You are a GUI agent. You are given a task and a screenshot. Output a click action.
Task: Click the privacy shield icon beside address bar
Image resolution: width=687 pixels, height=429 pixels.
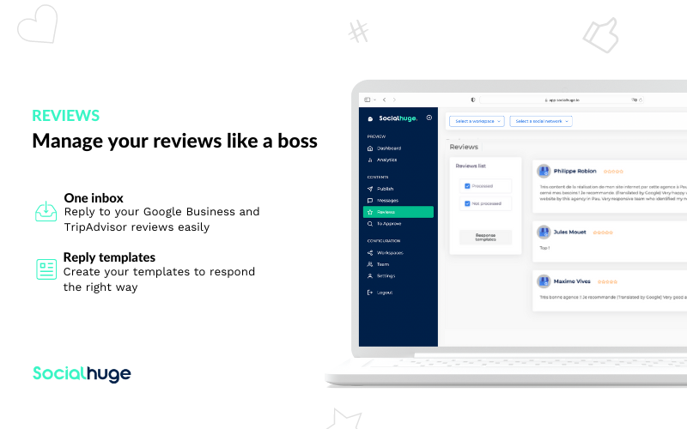[473, 100]
